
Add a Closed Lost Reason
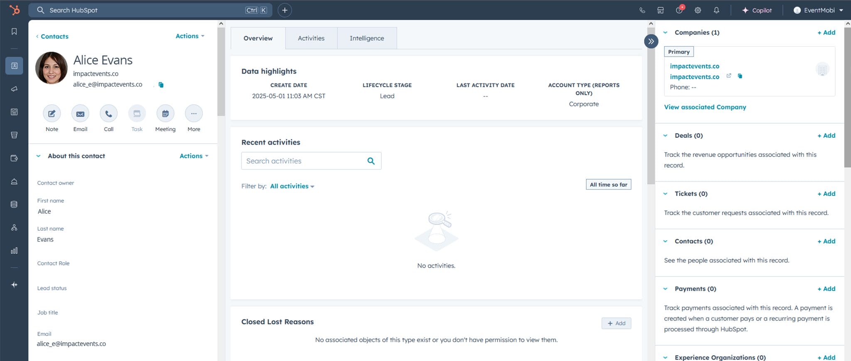[616, 323]
